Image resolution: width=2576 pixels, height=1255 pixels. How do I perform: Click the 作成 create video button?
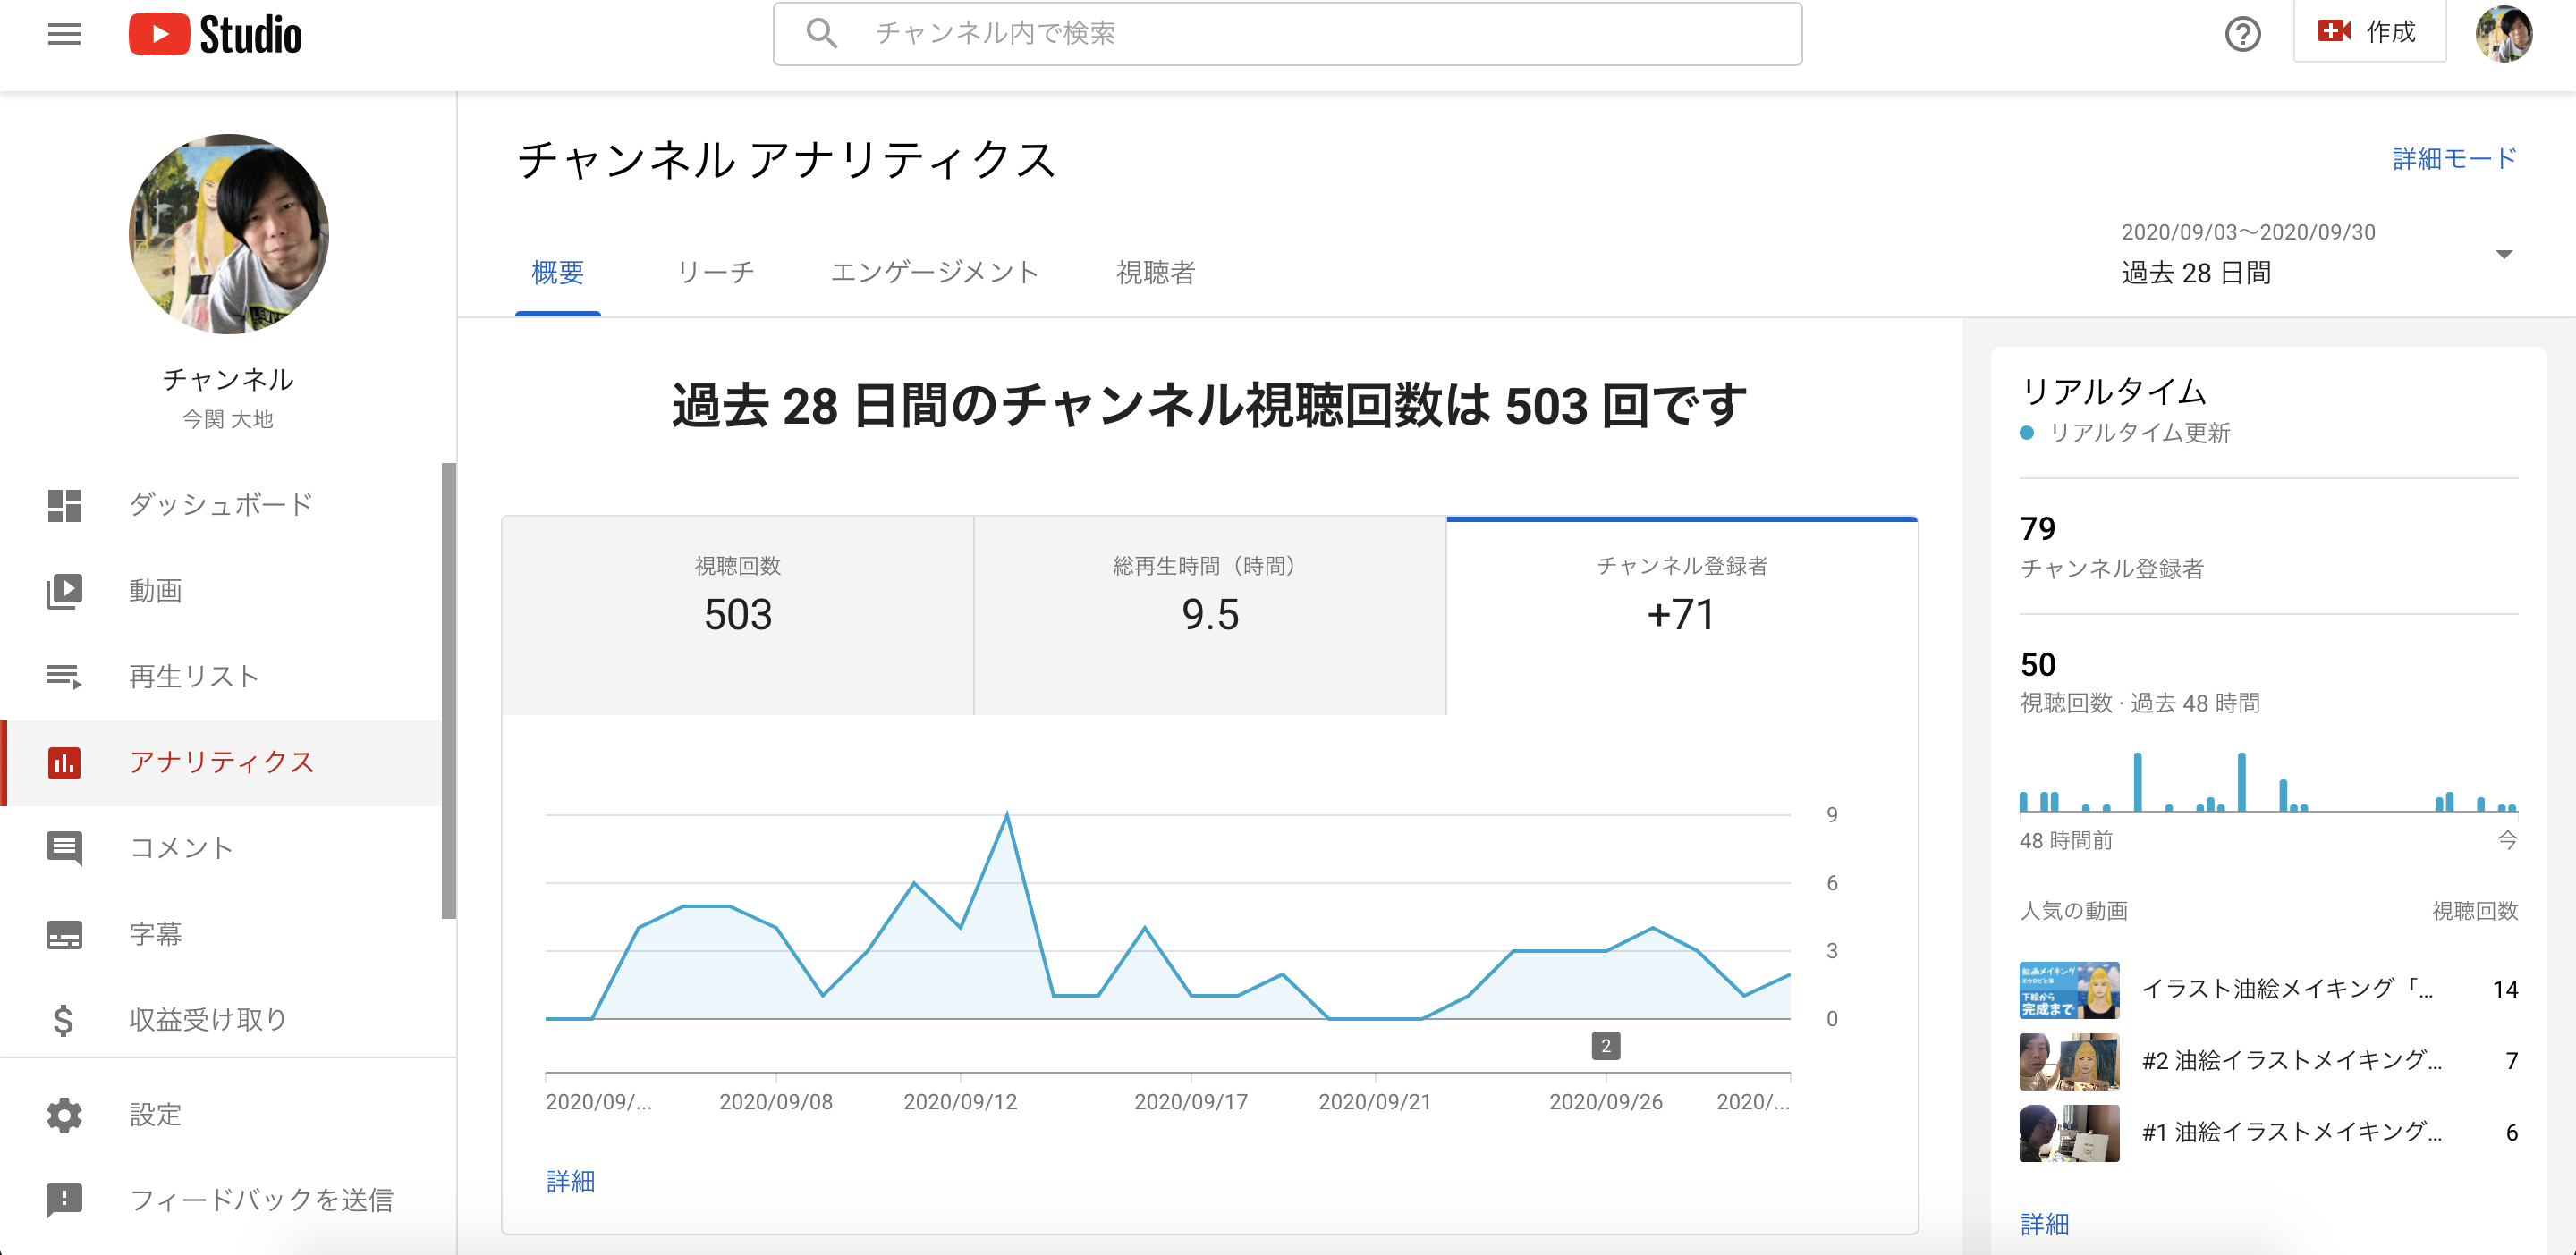click(x=2369, y=32)
